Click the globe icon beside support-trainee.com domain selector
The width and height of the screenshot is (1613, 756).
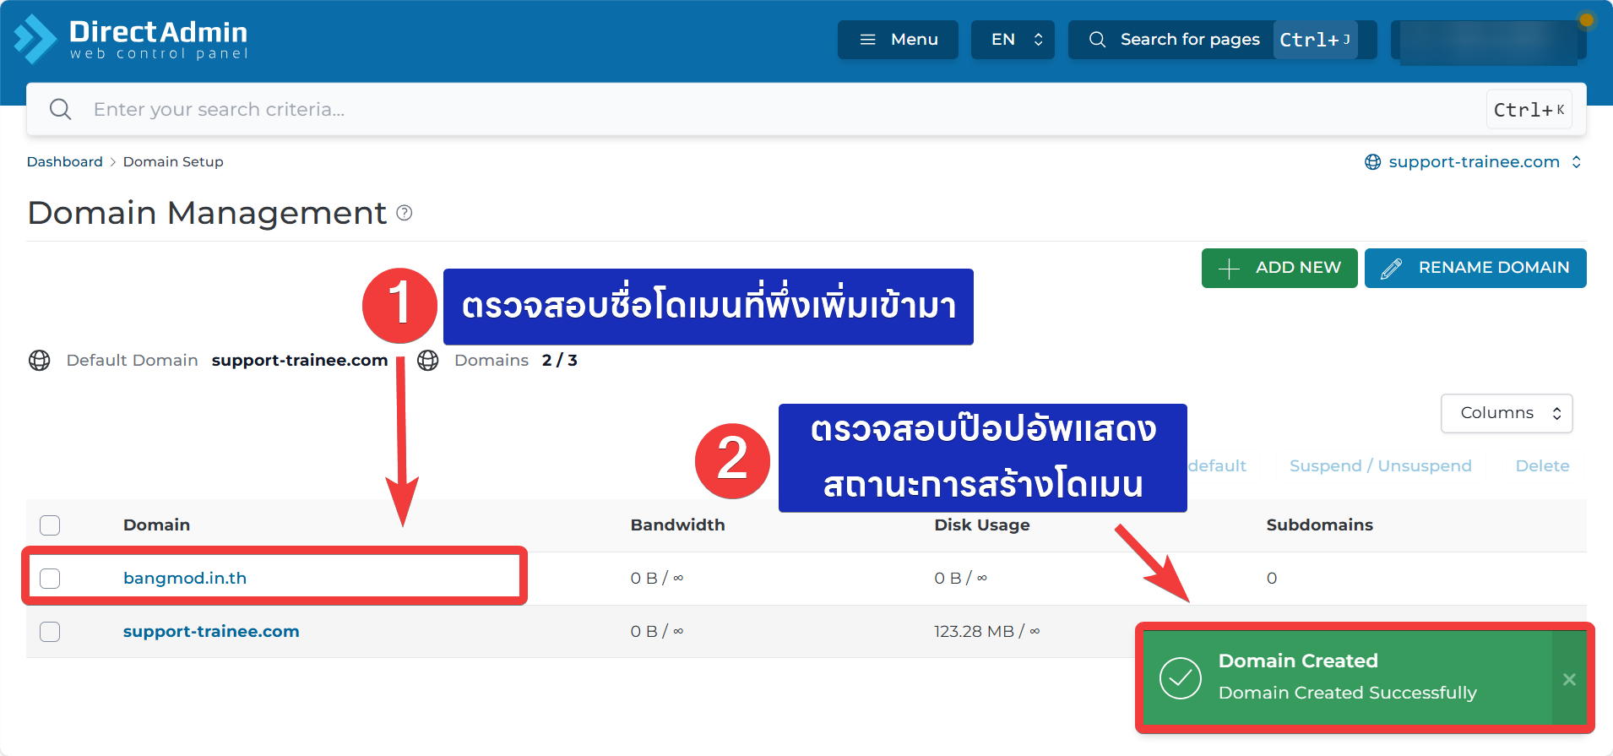[x=1373, y=162]
